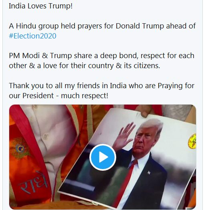The height and width of the screenshot is (210, 204).
Task: Click the "India Loves Trump!" headline text
Action: click(x=41, y=6)
